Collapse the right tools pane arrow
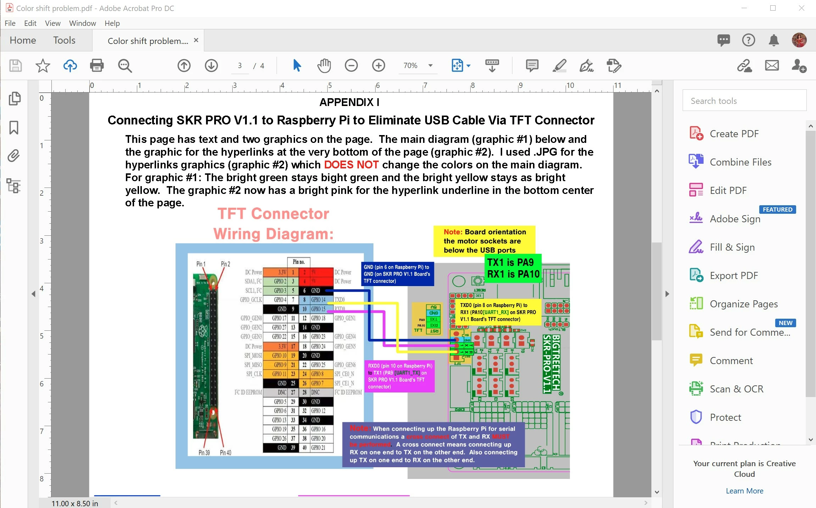 click(667, 294)
